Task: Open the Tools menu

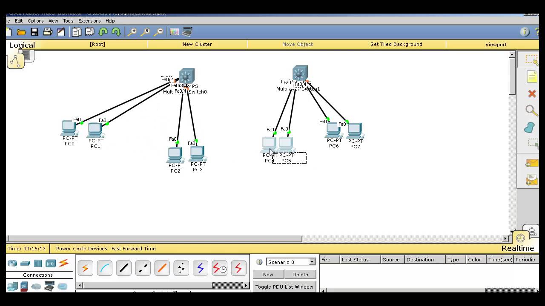Action: [x=68, y=21]
